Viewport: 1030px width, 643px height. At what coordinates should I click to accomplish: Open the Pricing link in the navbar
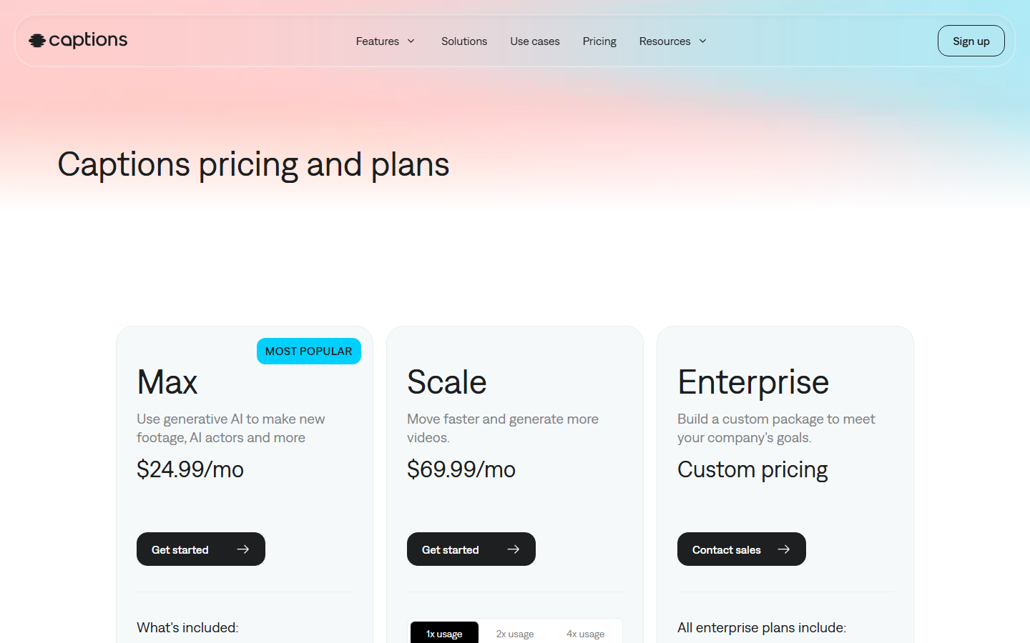point(599,41)
